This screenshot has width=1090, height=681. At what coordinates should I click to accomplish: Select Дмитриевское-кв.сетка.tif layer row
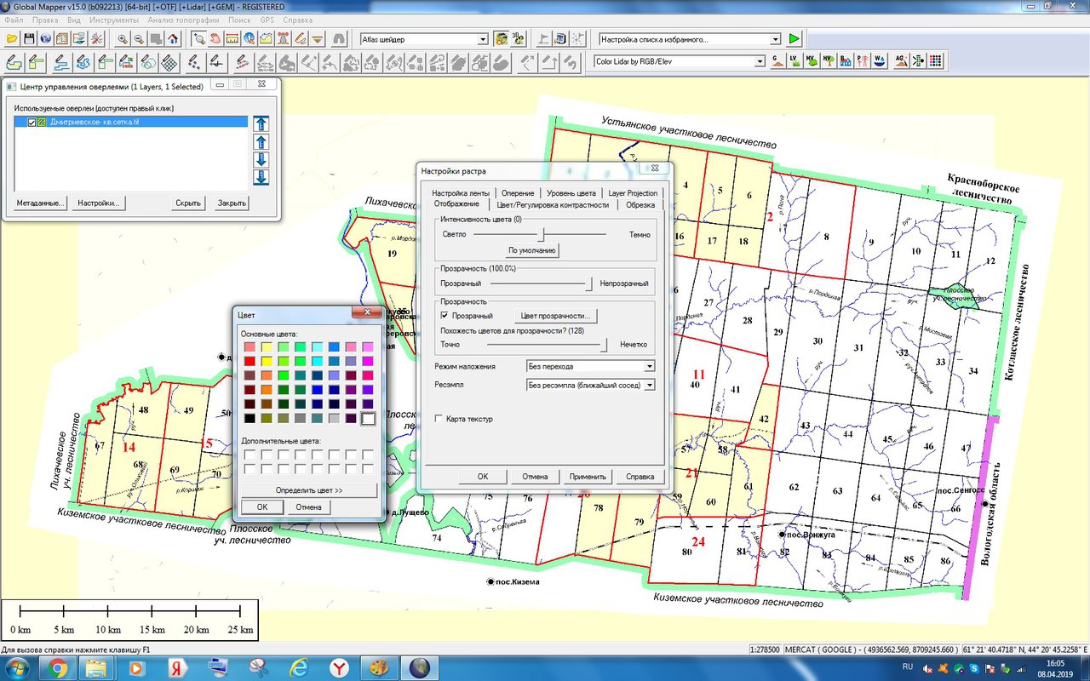pyautogui.click(x=131, y=123)
